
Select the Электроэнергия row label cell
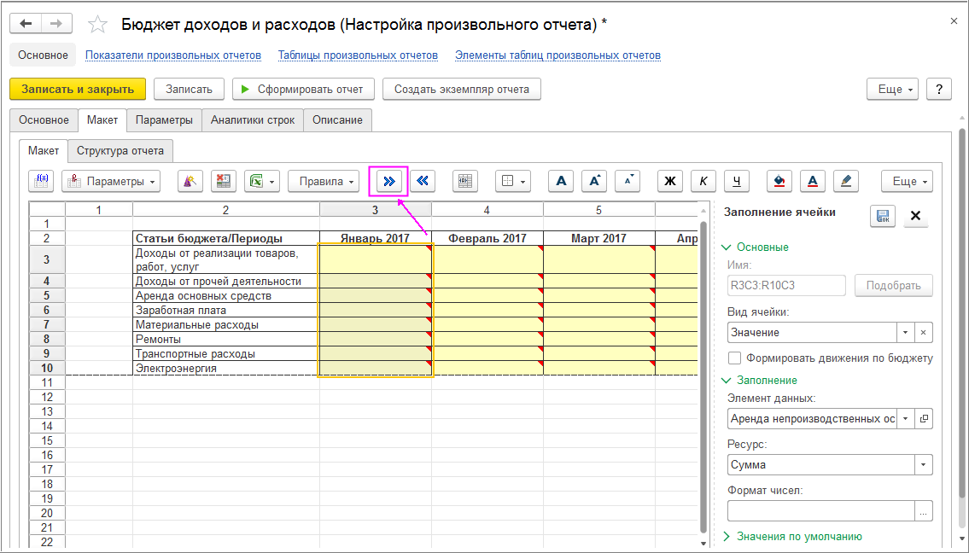(226, 369)
